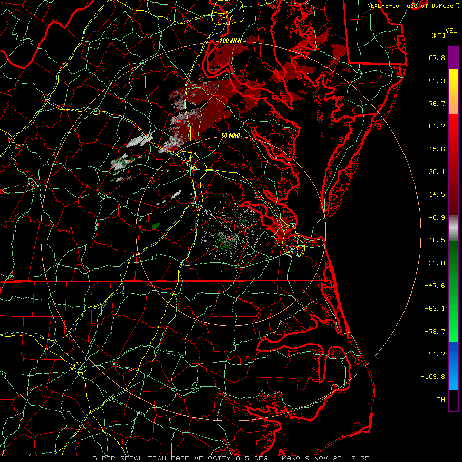Click the -109.8 velocity scale value
Viewport: 462px width, 462px height.
[x=433, y=377]
